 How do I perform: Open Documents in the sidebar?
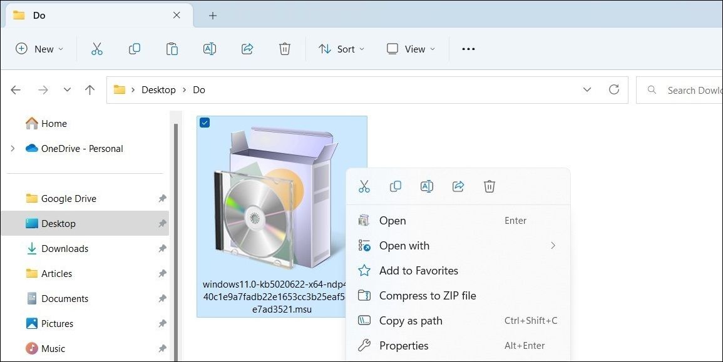coord(64,298)
